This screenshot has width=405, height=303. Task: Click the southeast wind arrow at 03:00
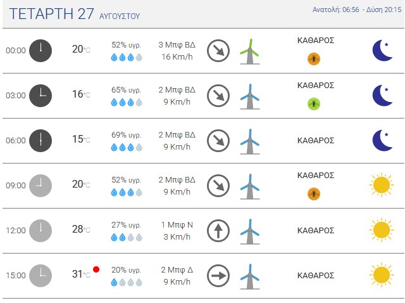pyautogui.click(x=218, y=96)
